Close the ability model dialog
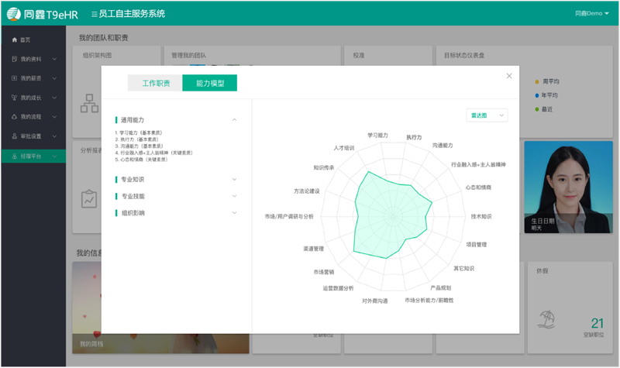The image size is (620, 368). 509,76
